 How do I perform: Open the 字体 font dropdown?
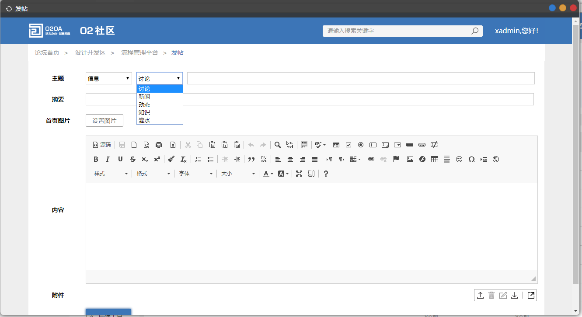tap(195, 174)
